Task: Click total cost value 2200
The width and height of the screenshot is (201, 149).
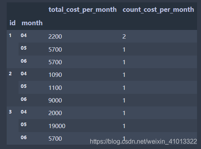Action: [x=55, y=37]
